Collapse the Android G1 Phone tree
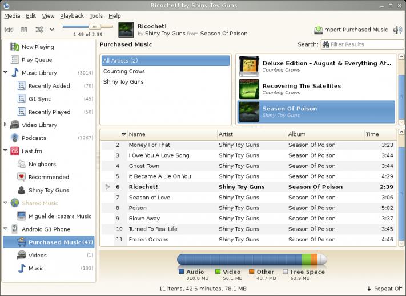This screenshot has height=296, width=406. (x=5, y=229)
